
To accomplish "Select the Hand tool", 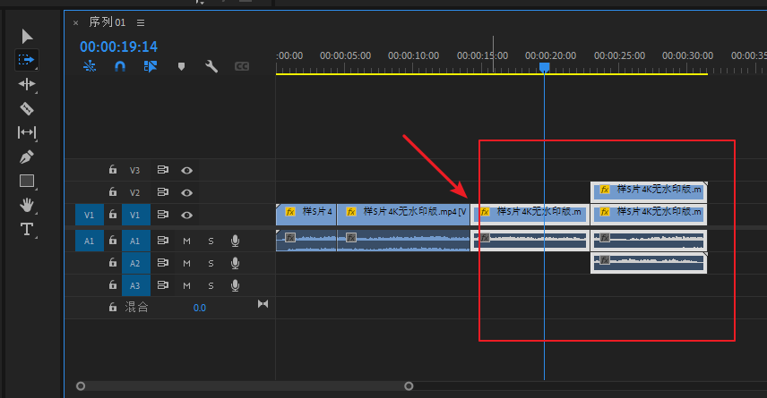I will pos(27,205).
